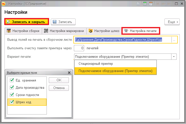Image resolution: width=186 pixels, height=124 pixels.
Task: Switch to Настройки сборки tab
Action: pyautogui.click(x=23, y=31)
